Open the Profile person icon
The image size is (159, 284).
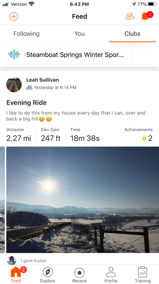pos(111,272)
